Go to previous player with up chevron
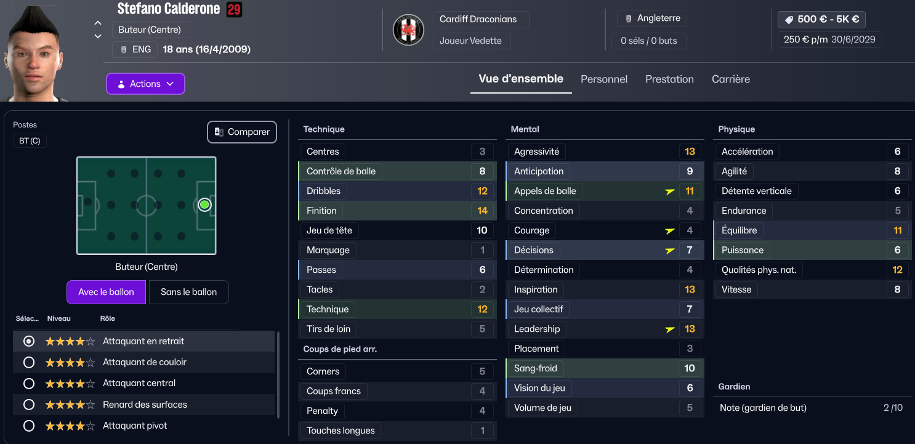The width and height of the screenshot is (915, 444). (97, 23)
